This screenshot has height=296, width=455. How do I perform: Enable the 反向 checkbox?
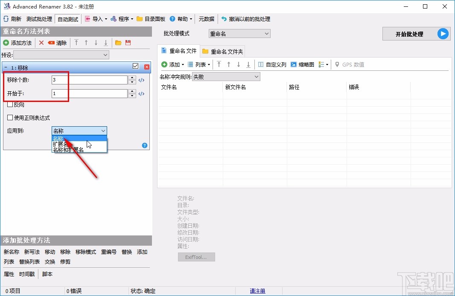(9, 104)
